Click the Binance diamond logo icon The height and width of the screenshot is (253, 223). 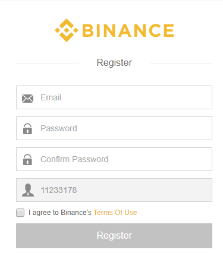[x=67, y=30]
